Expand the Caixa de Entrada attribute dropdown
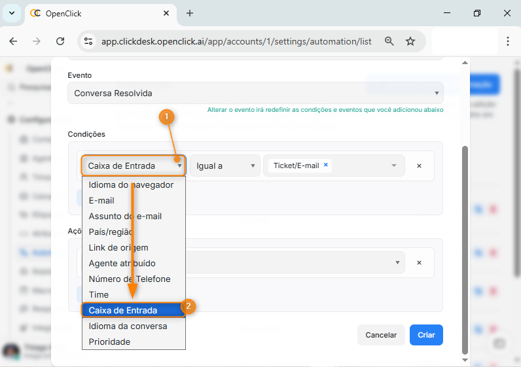Viewport: 521px width, 367px height. coord(134,166)
